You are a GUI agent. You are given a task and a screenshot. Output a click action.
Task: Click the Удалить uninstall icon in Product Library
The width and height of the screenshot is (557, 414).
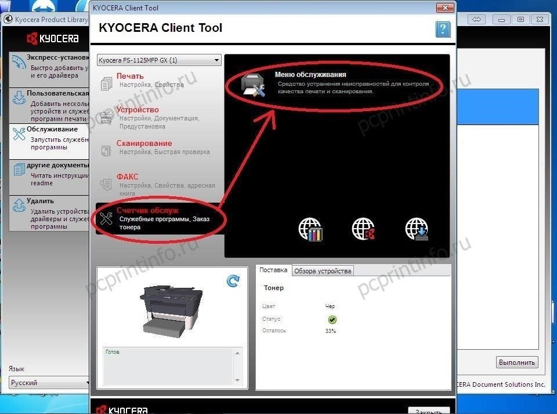pos(19,205)
